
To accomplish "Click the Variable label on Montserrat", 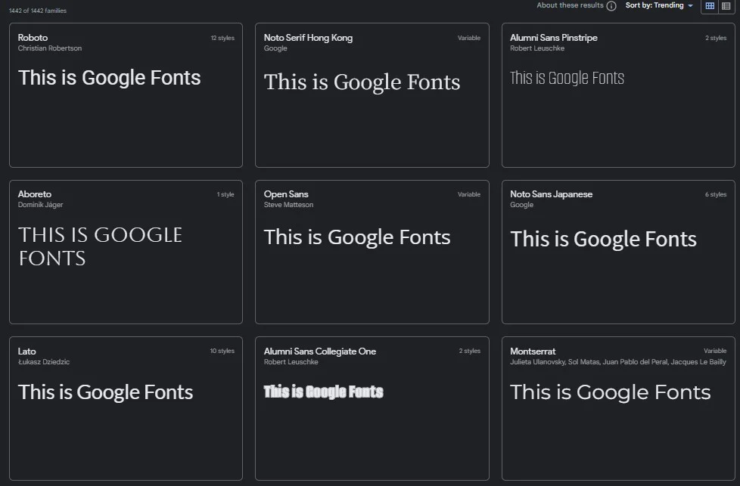I will (715, 351).
